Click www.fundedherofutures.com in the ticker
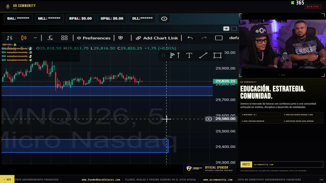This screenshot has width=326, height=183. [101, 180]
